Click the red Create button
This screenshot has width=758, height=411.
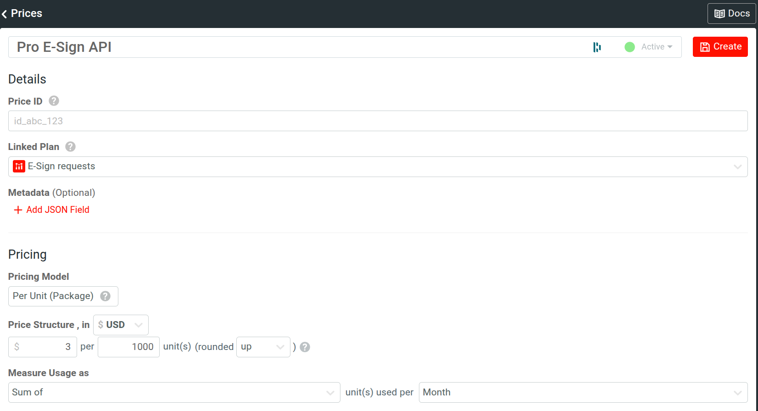(720, 47)
